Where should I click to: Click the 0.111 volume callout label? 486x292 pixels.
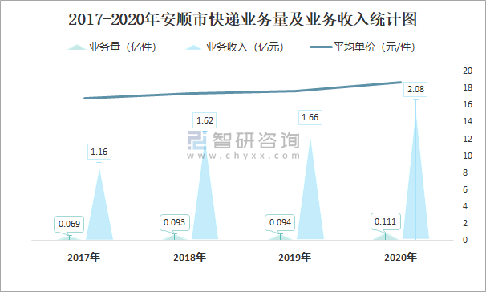pos(385,221)
